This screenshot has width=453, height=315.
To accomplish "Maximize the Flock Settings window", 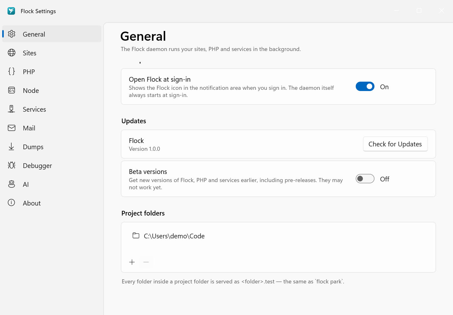I will point(419,11).
